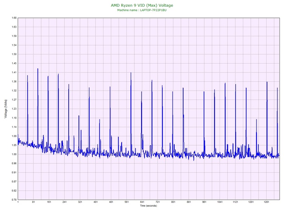The height and width of the screenshot is (213, 284).
Task: Click the 0.96 voltage axis value
Action: 14,163
